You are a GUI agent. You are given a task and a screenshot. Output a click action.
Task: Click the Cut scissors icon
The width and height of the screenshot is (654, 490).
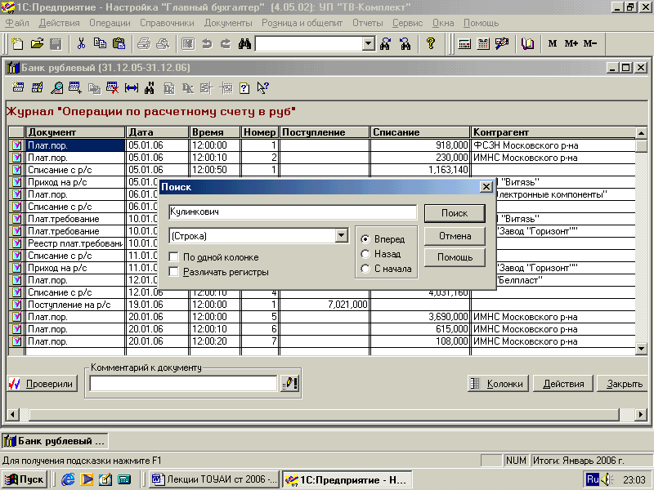[x=81, y=43]
